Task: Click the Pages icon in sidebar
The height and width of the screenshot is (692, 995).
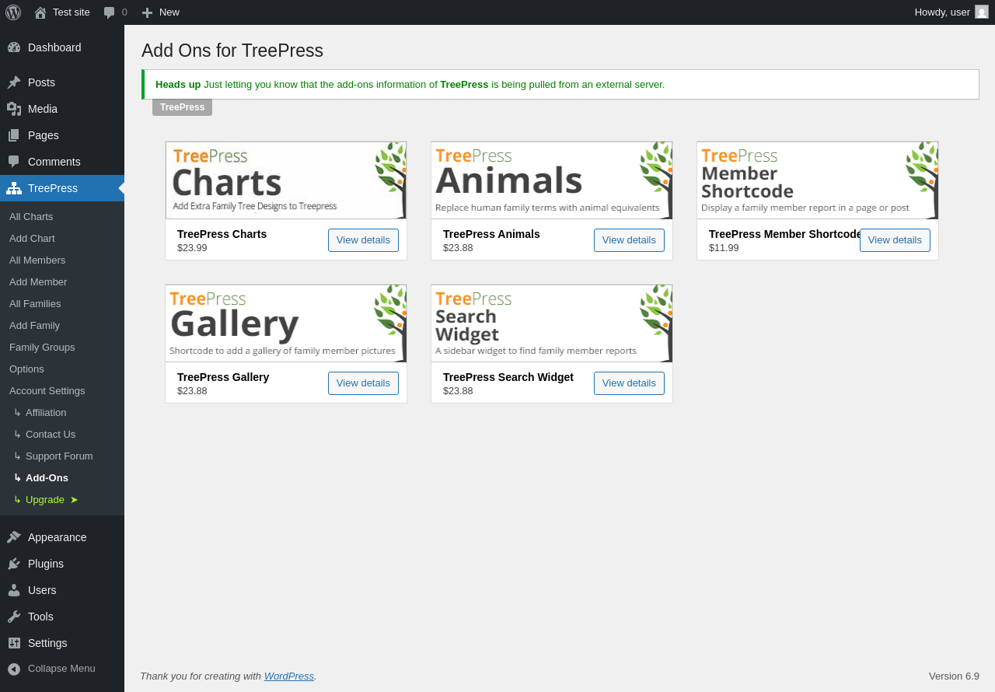Action: pos(14,135)
